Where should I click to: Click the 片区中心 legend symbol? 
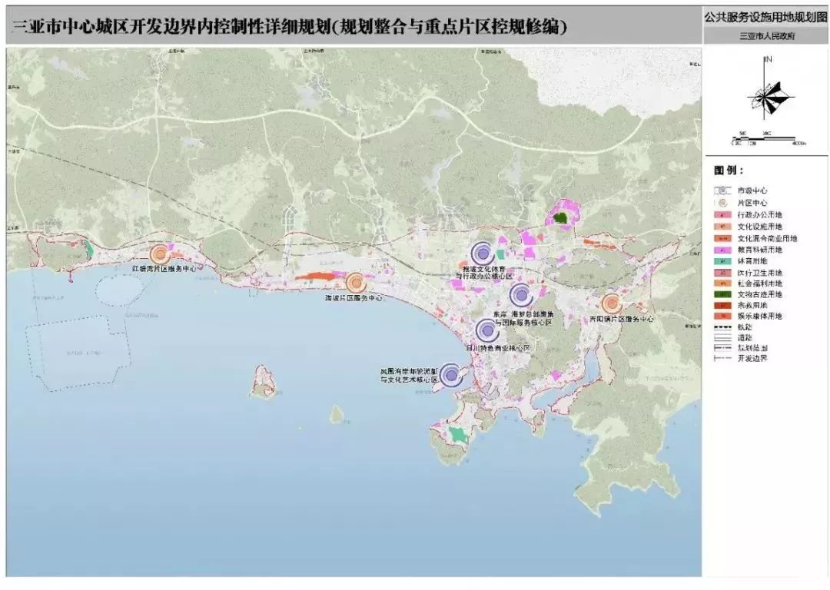(722, 203)
